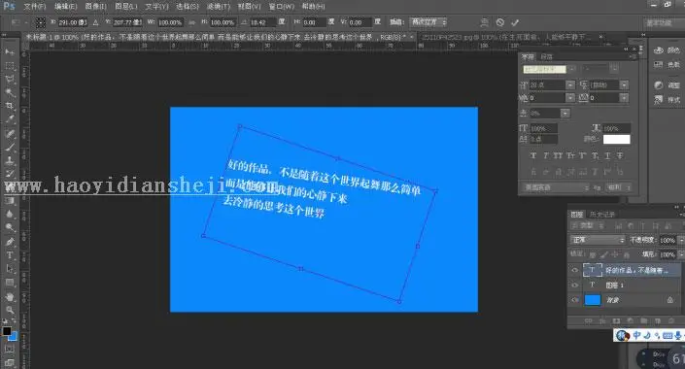
Task: Select the Move tool in the toolbox
Action: click(10, 52)
